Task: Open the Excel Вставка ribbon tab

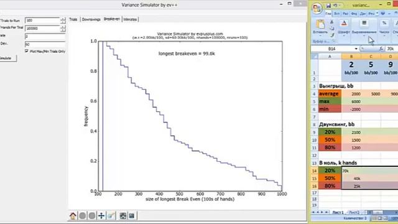Action: (x=337, y=14)
